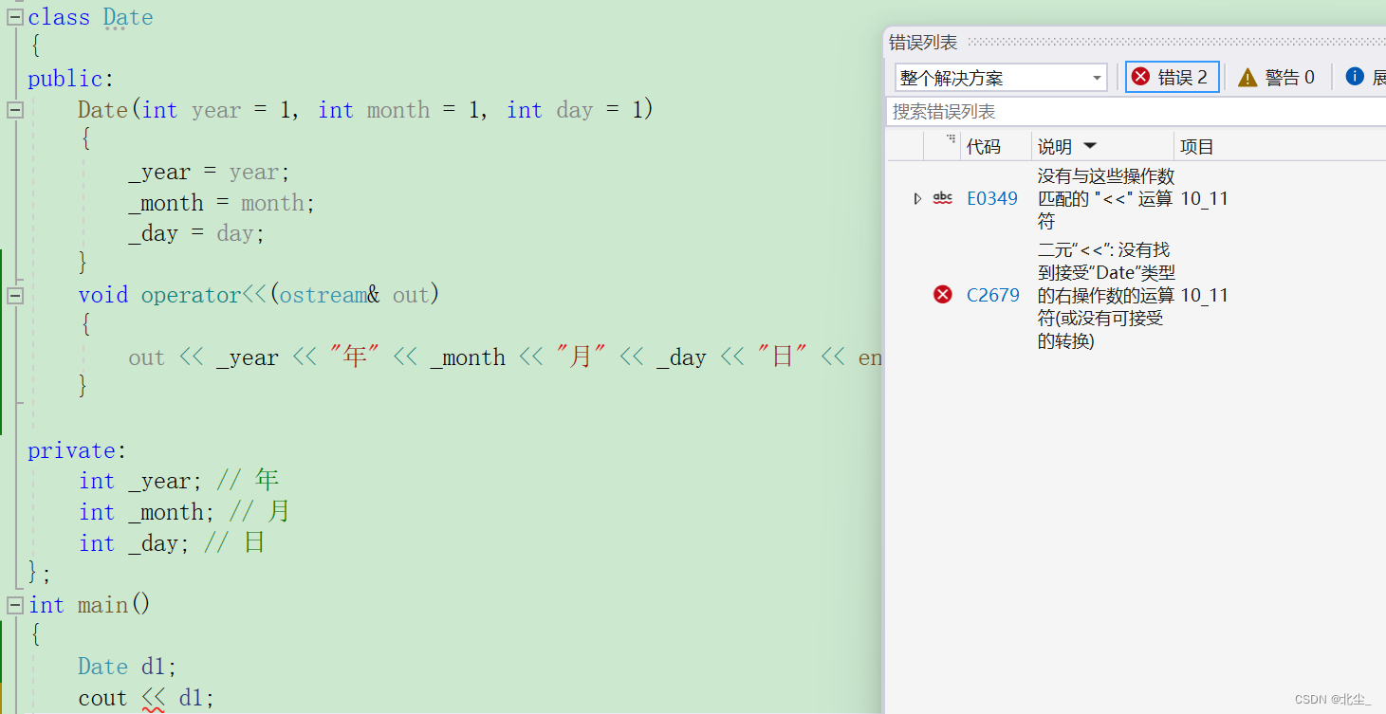The width and height of the screenshot is (1386, 714).
Task: Click the 错误列表 panel title
Action: tap(923, 42)
